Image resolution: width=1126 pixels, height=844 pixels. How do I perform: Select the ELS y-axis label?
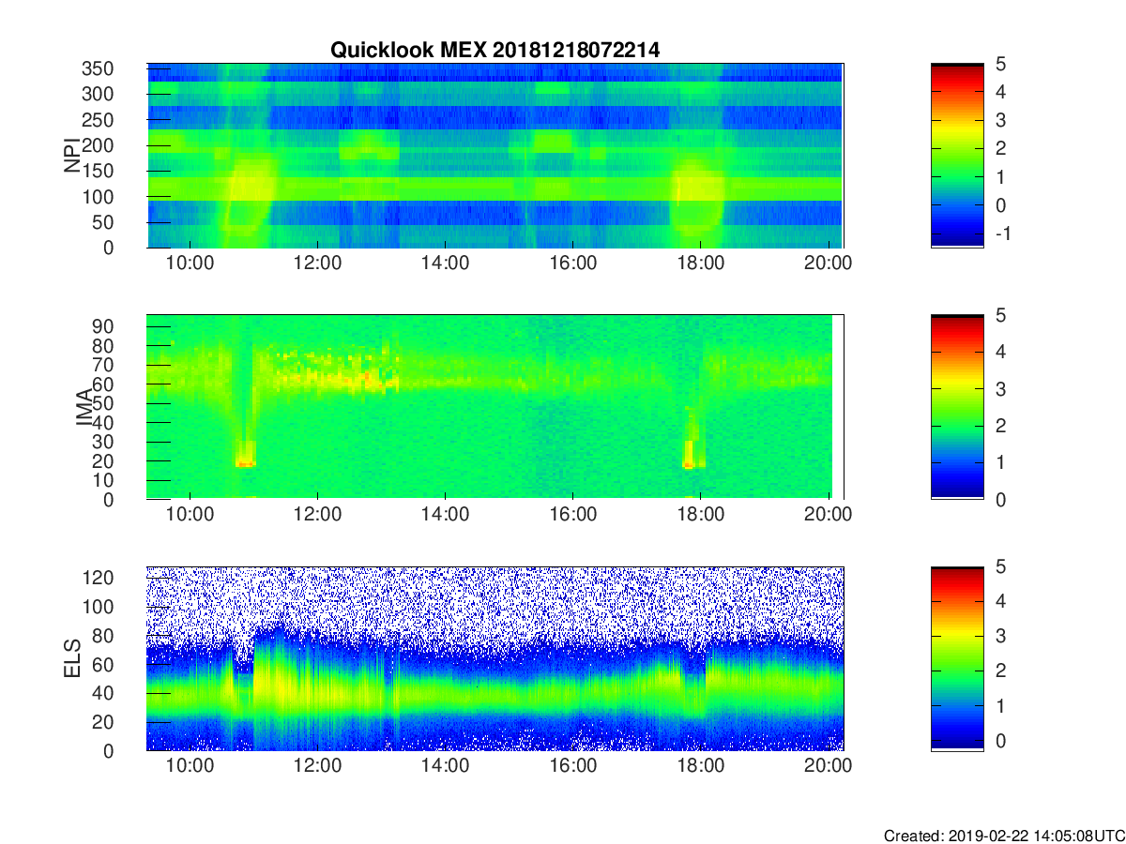click(x=72, y=659)
